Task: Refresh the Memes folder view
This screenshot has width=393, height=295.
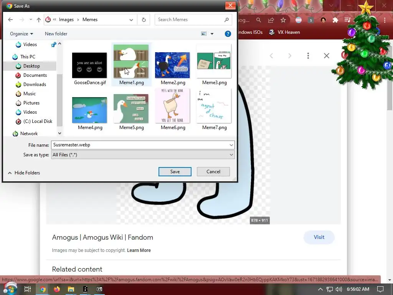Action: click(144, 20)
